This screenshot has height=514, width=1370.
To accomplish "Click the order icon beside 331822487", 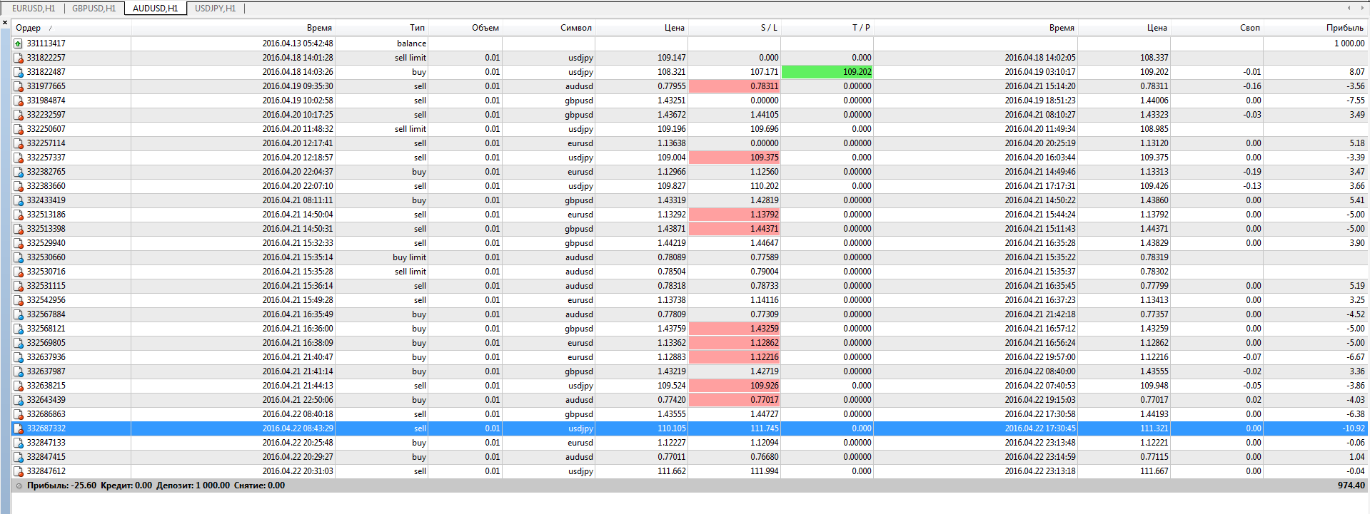I will coord(19,72).
